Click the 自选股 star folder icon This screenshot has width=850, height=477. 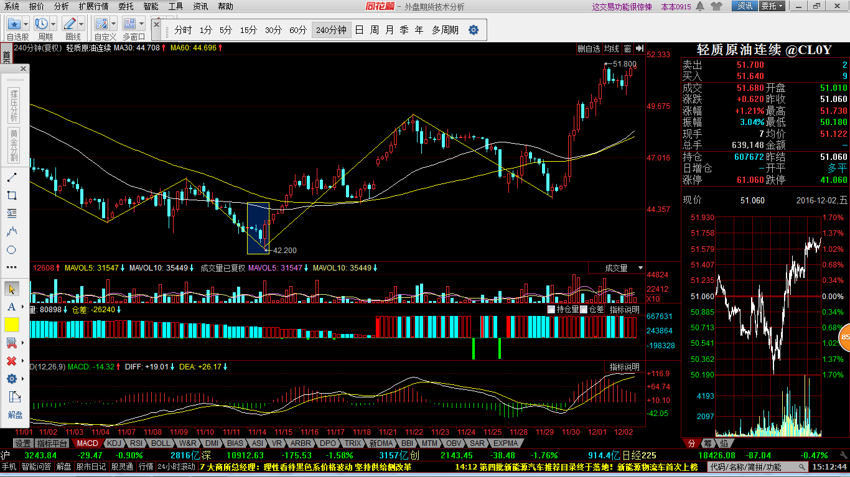point(14,24)
